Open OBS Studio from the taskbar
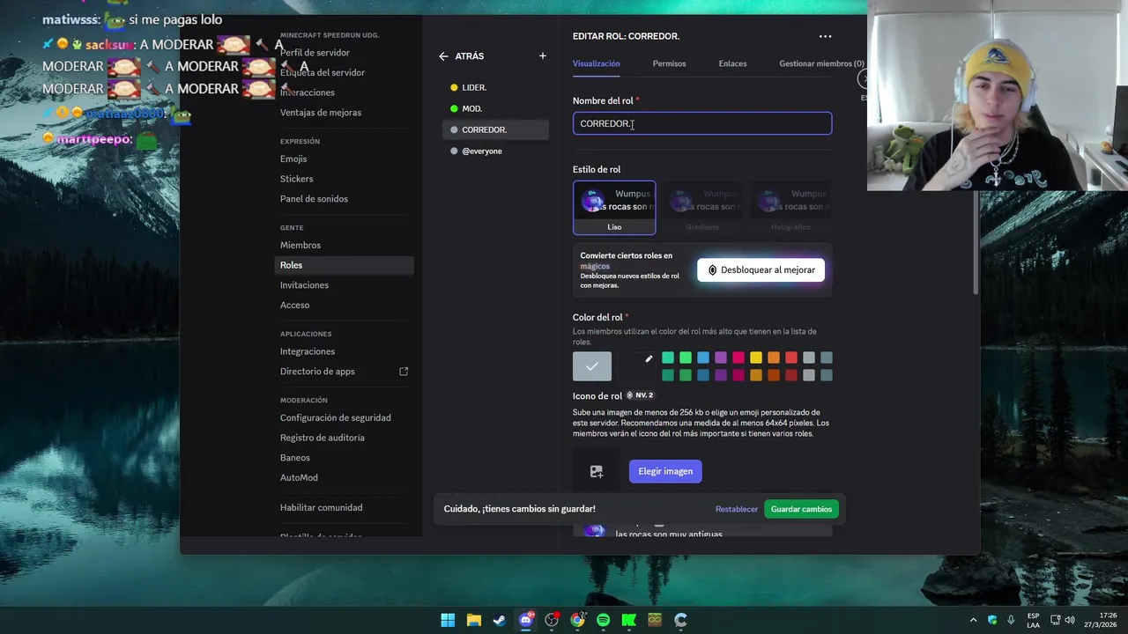Viewport: 1128px width, 634px height. pos(552,620)
